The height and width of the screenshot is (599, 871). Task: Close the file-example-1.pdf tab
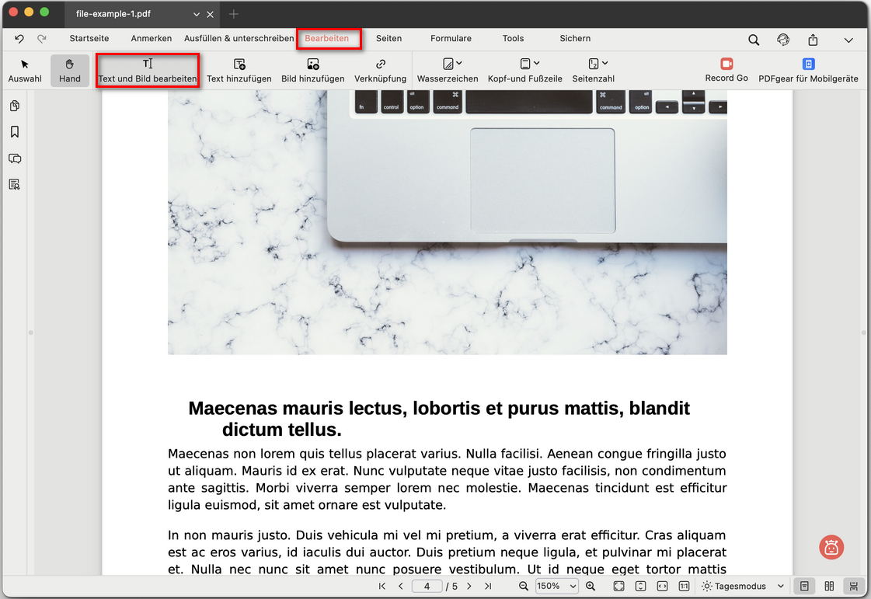coord(210,15)
